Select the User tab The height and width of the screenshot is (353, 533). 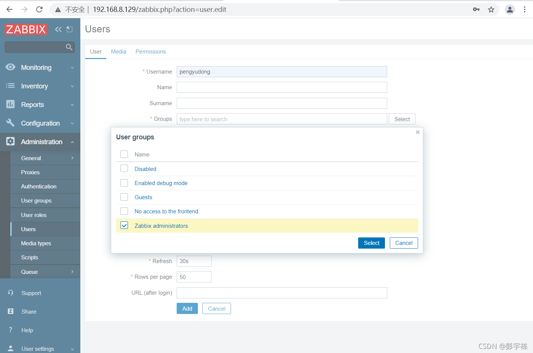point(96,52)
